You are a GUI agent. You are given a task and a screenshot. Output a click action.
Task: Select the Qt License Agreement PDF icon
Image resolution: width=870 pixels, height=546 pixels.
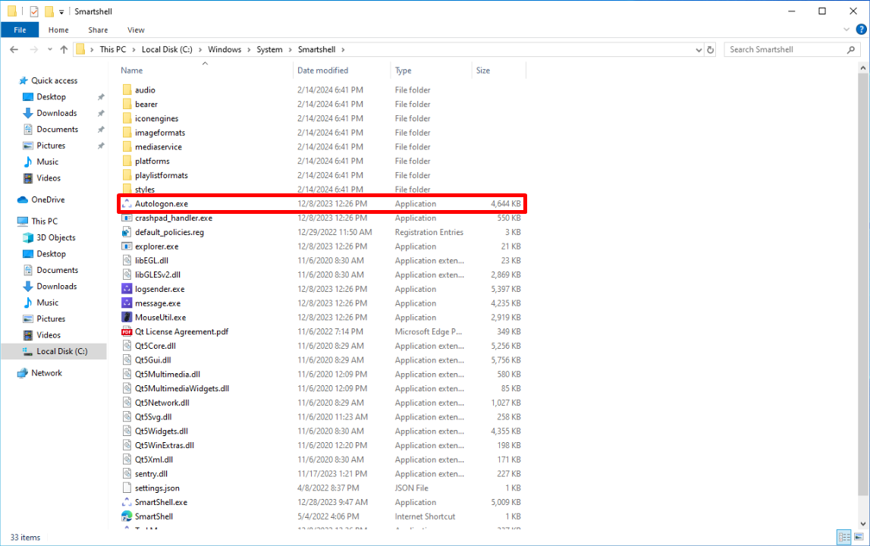[x=127, y=332]
